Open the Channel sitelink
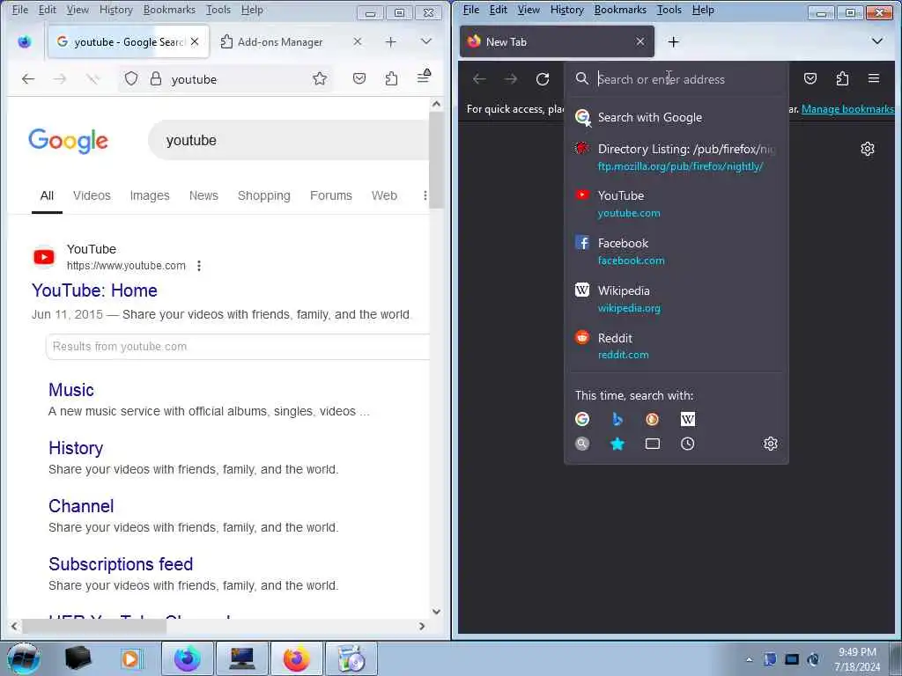 pos(81,506)
